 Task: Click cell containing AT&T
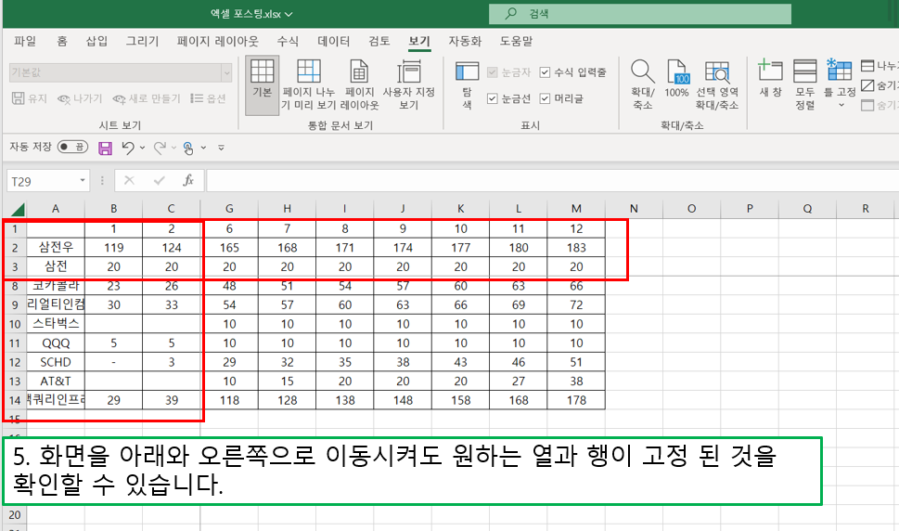coord(56,381)
